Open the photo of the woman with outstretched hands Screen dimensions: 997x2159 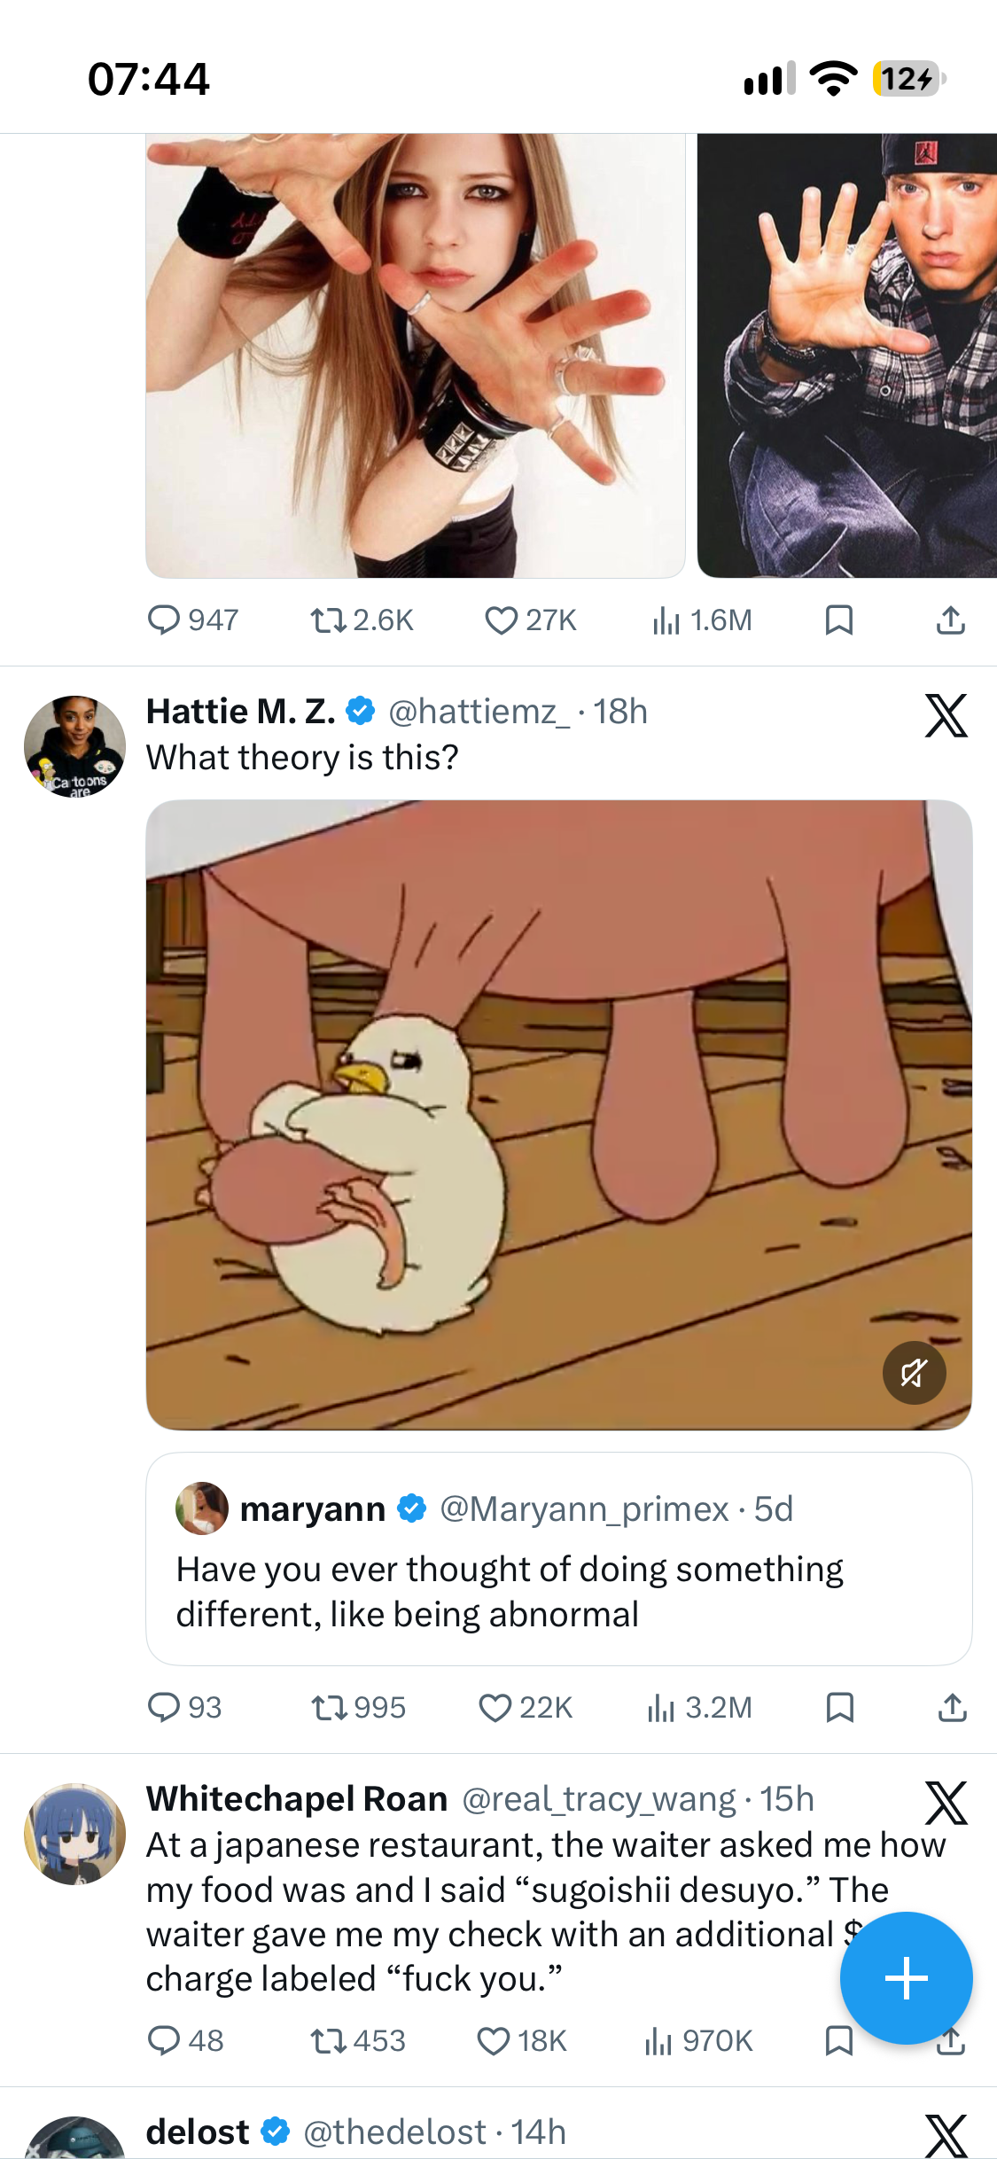pos(416,355)
